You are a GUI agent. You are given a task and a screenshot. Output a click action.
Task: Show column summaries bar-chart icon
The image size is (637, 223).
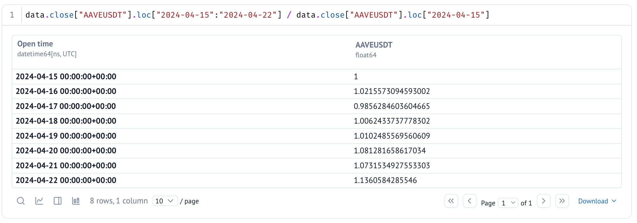click(x=76, y=201)
